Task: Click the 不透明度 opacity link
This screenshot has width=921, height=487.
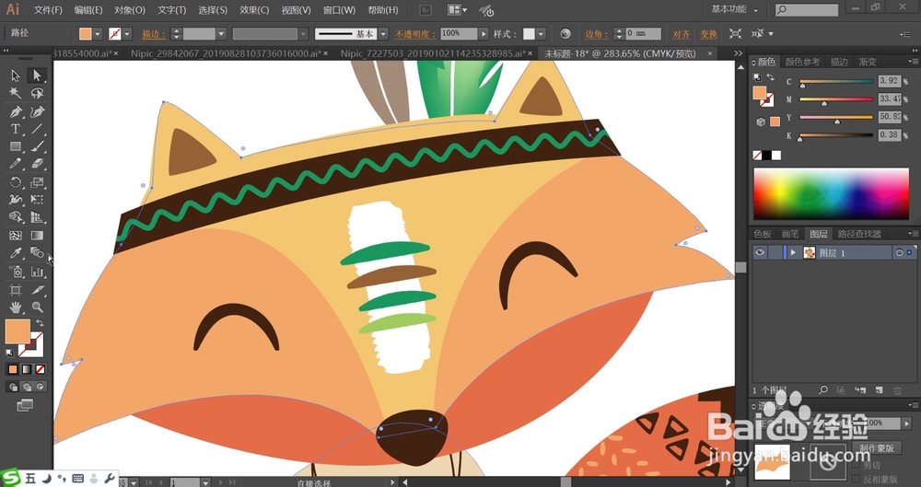Action: coord(414,35)
